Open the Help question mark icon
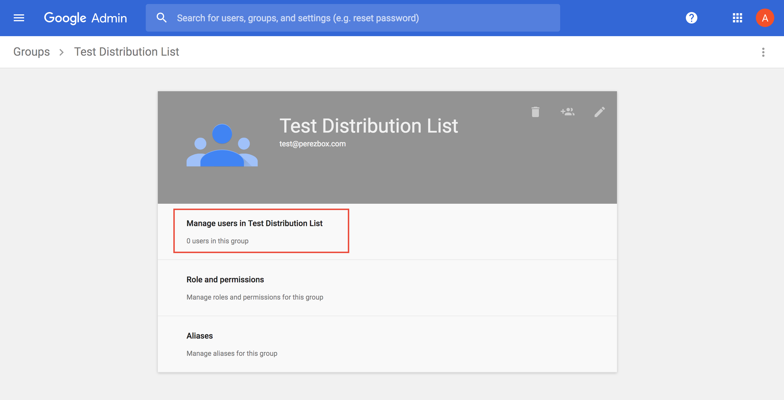Viewport: 784px width, 400px height. [691, 18]
